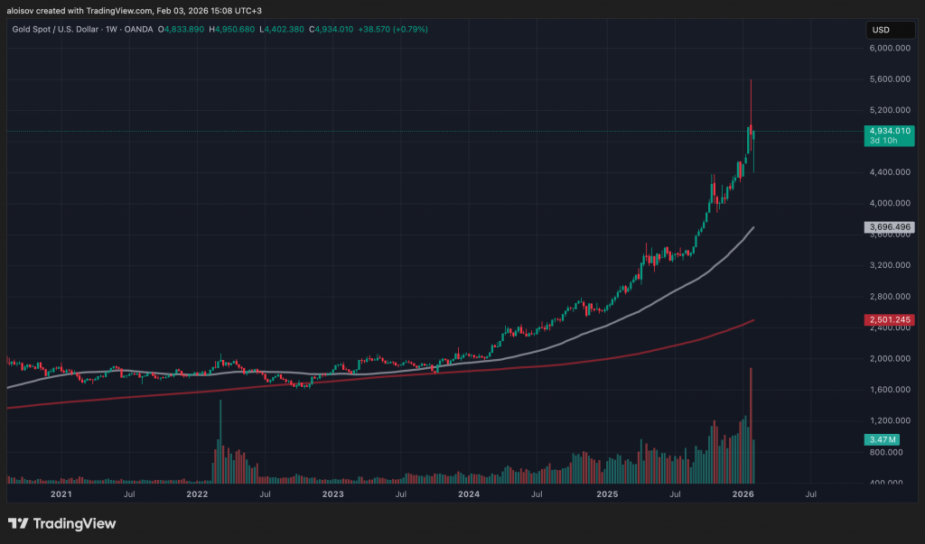Click the TradingView logo icon
The height and width of the screenshot is (544, 925).
click(18, 524)
